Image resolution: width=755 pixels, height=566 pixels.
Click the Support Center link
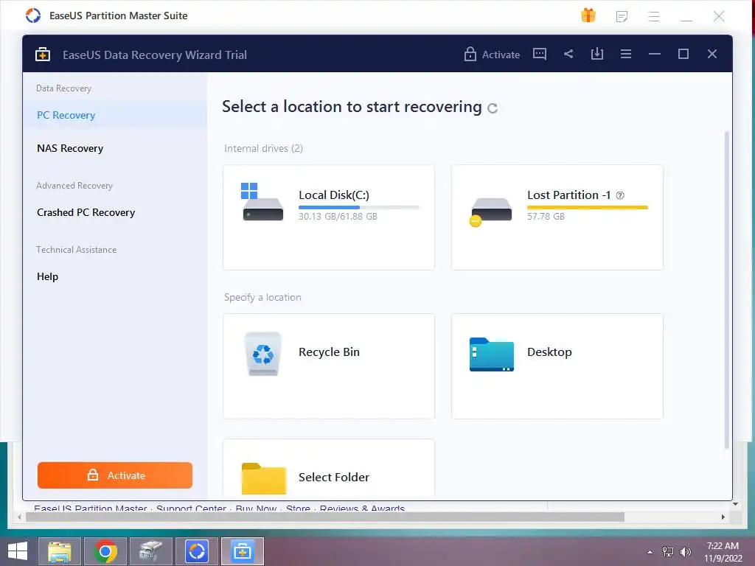click(x=191, y=507)
